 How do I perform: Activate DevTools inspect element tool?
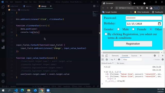[103, 56]
